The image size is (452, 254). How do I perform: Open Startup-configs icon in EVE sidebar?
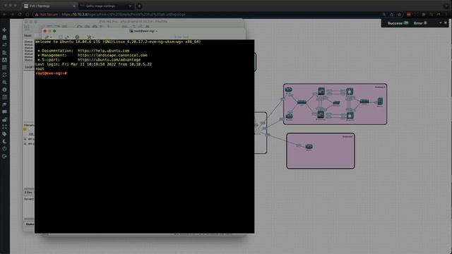(x=4, y=52)
